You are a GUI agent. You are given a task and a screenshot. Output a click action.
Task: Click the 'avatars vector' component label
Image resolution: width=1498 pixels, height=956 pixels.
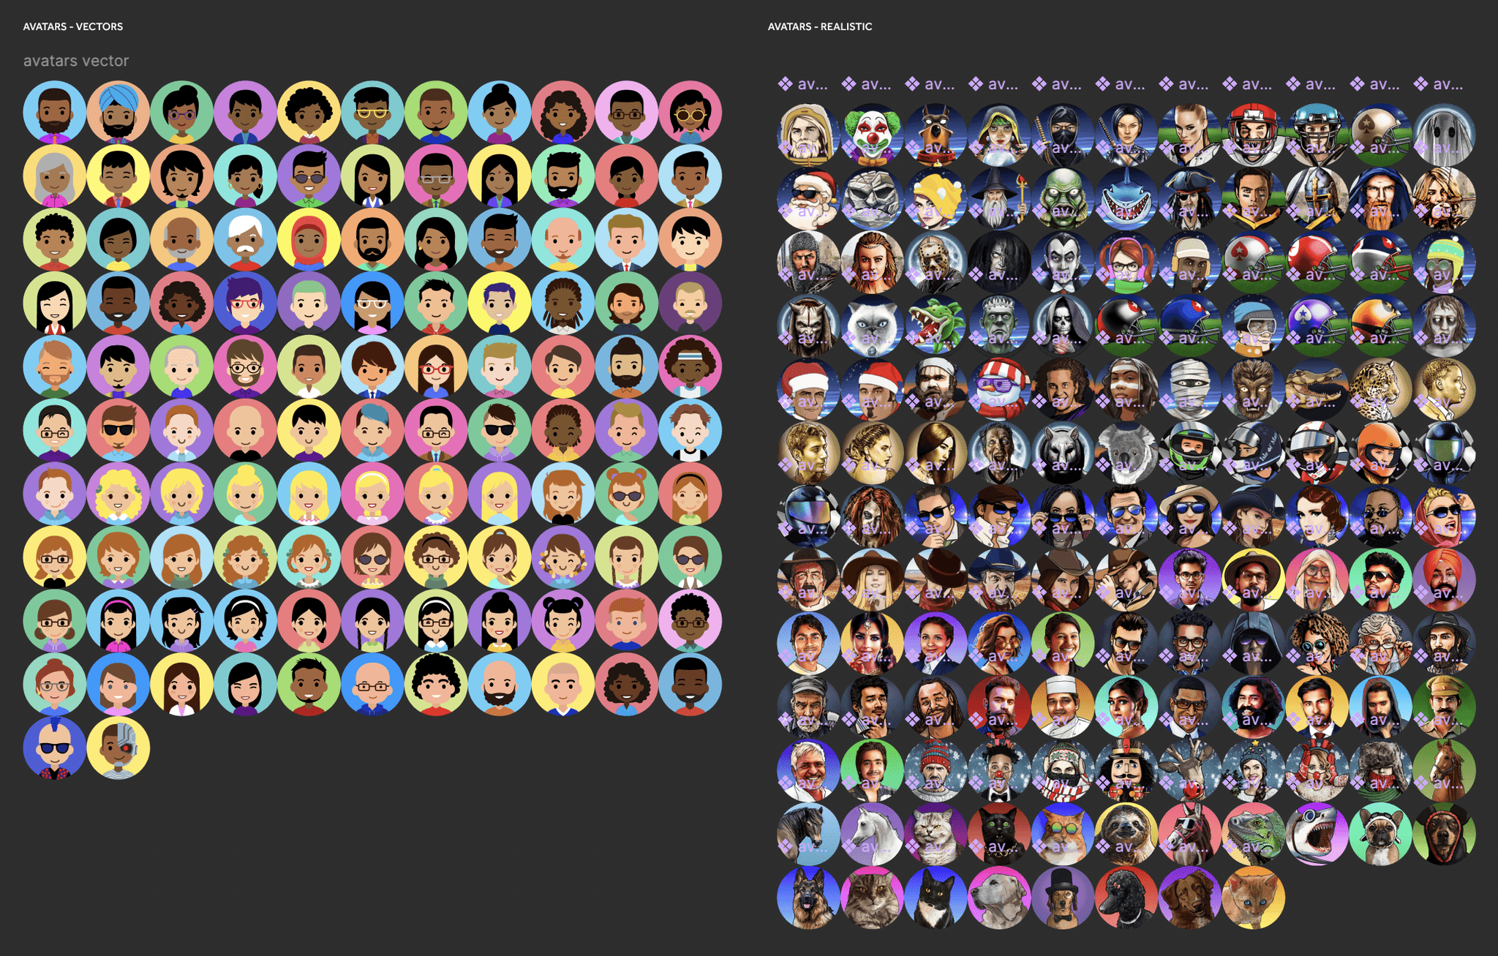[75, 61]
